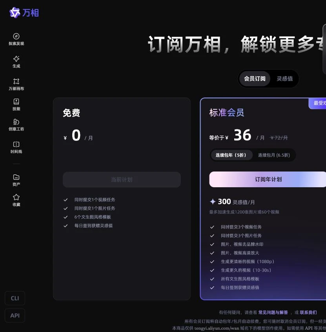Click the 300 灵感值/月 text
326x332 pixels.
[236, 202]
